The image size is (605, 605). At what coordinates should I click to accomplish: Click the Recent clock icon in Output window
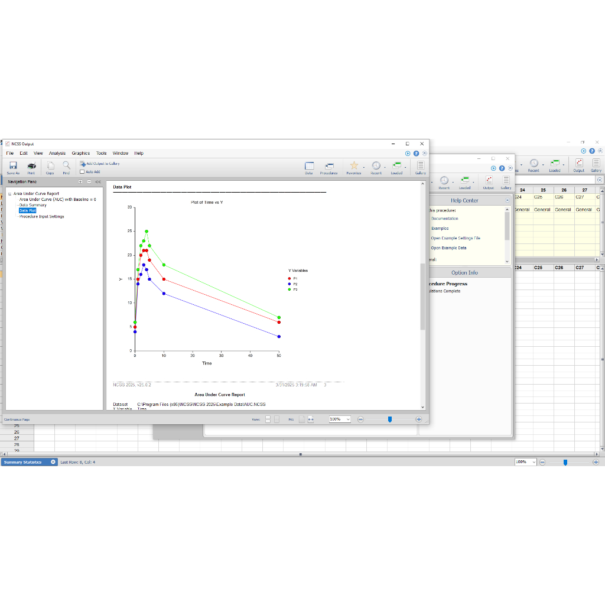tap(376, 167)
